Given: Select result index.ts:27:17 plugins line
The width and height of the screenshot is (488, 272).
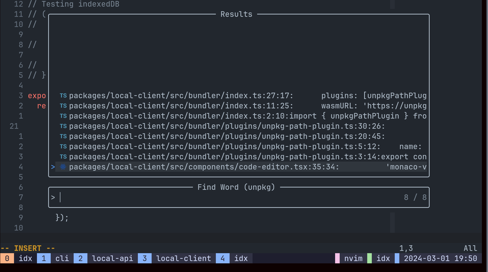Looking at the screenshot, I should [x=241, y=96].
